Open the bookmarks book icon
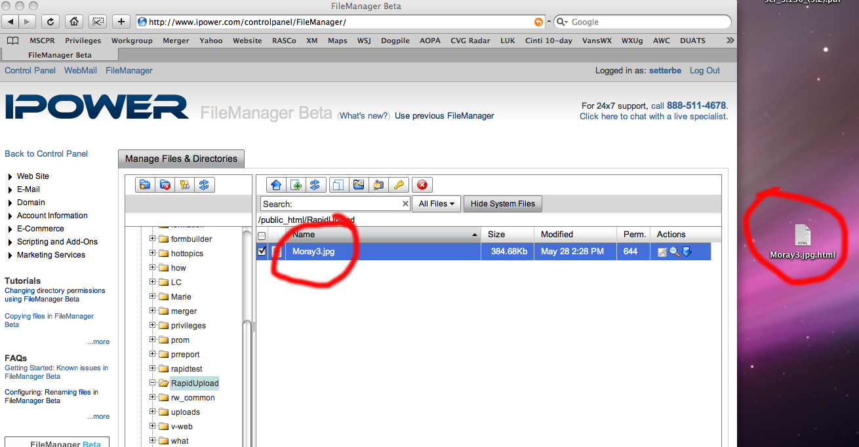This screenshot has height=447, width=859. click(x=12, y=41)
